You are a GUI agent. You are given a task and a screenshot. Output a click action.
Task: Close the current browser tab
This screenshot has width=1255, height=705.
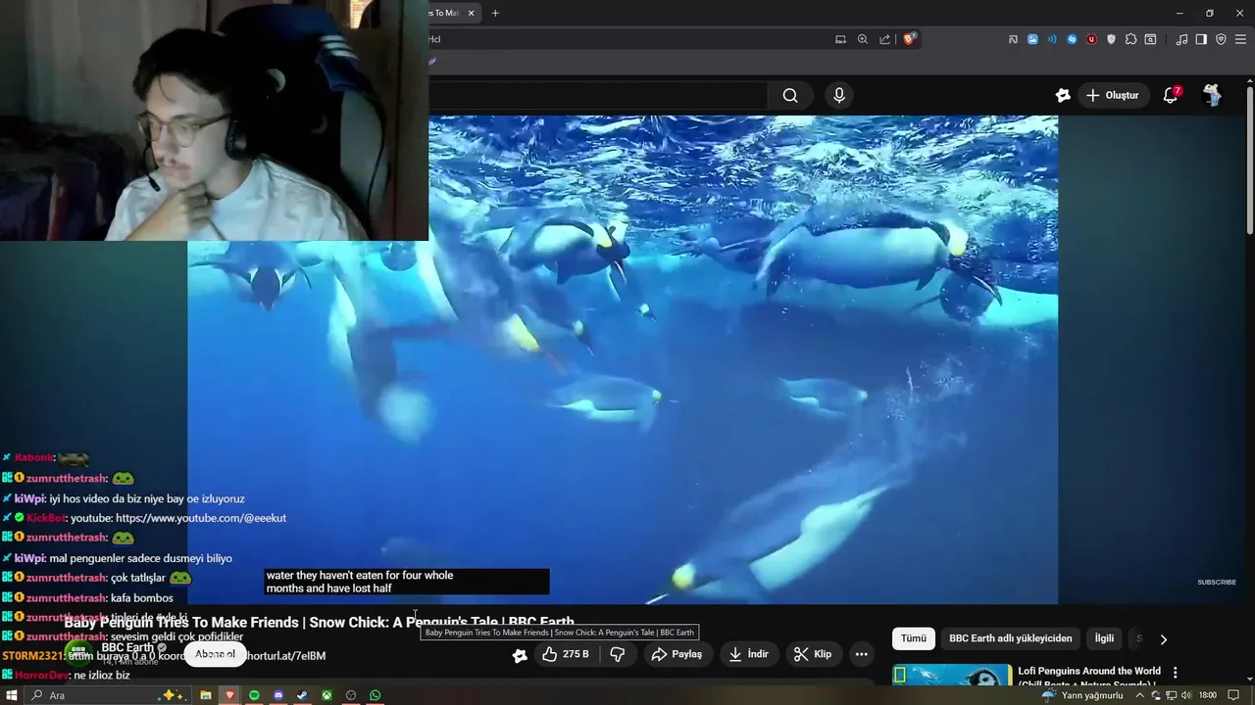[472, 13]
